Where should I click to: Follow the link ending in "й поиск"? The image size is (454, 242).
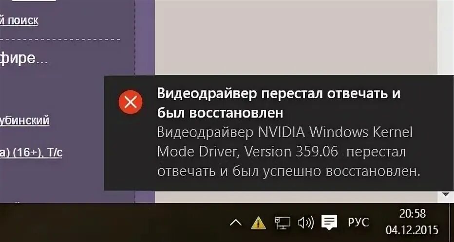(x=19, y=20)
